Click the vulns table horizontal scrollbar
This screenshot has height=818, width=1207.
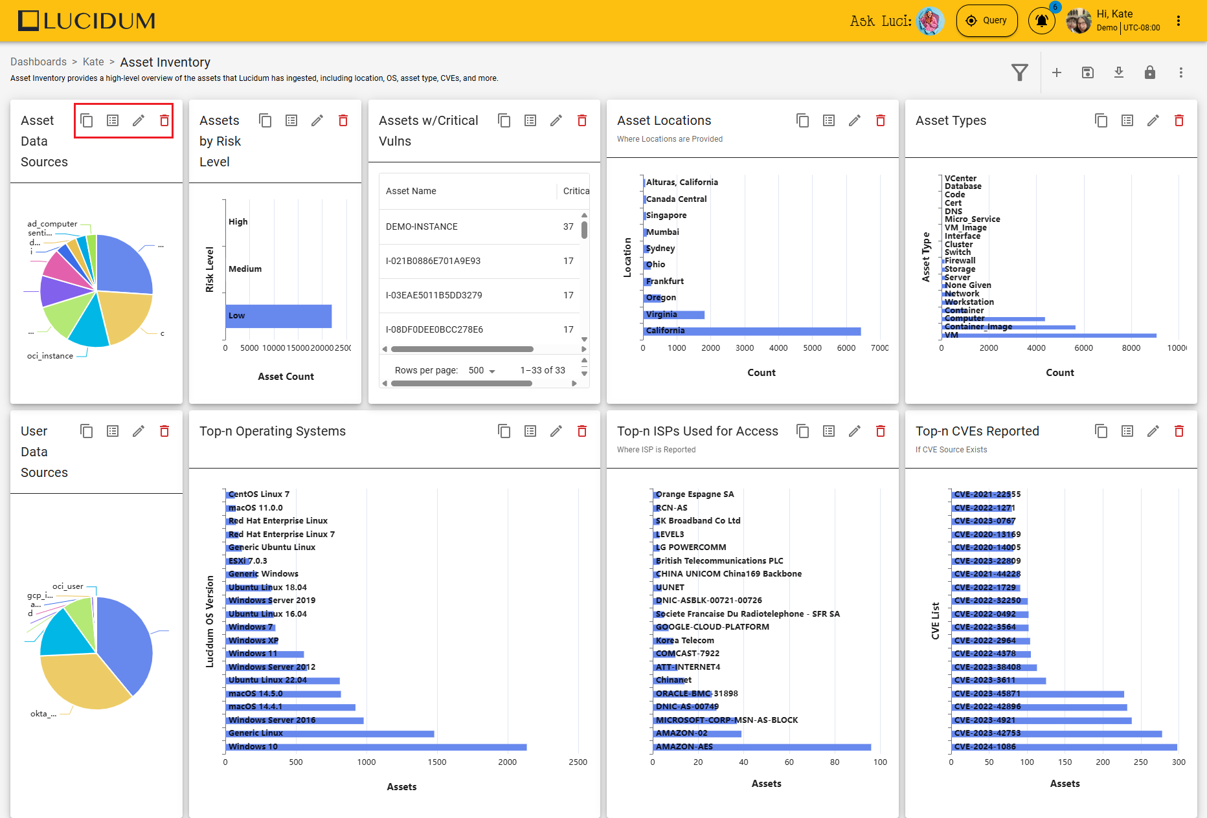462,349
